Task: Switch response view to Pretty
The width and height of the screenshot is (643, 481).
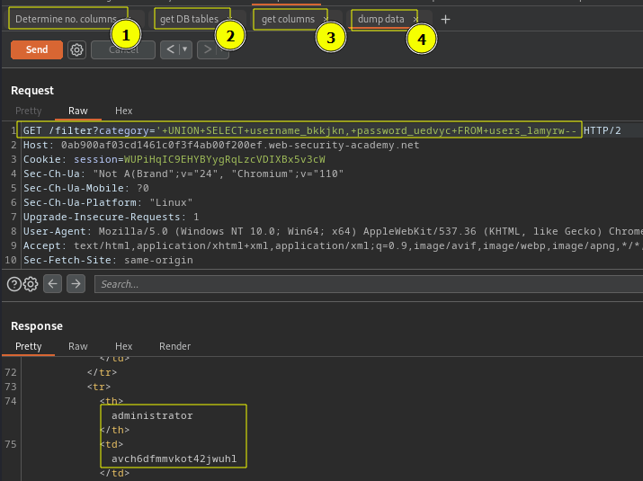Action: tap(28, 346)
